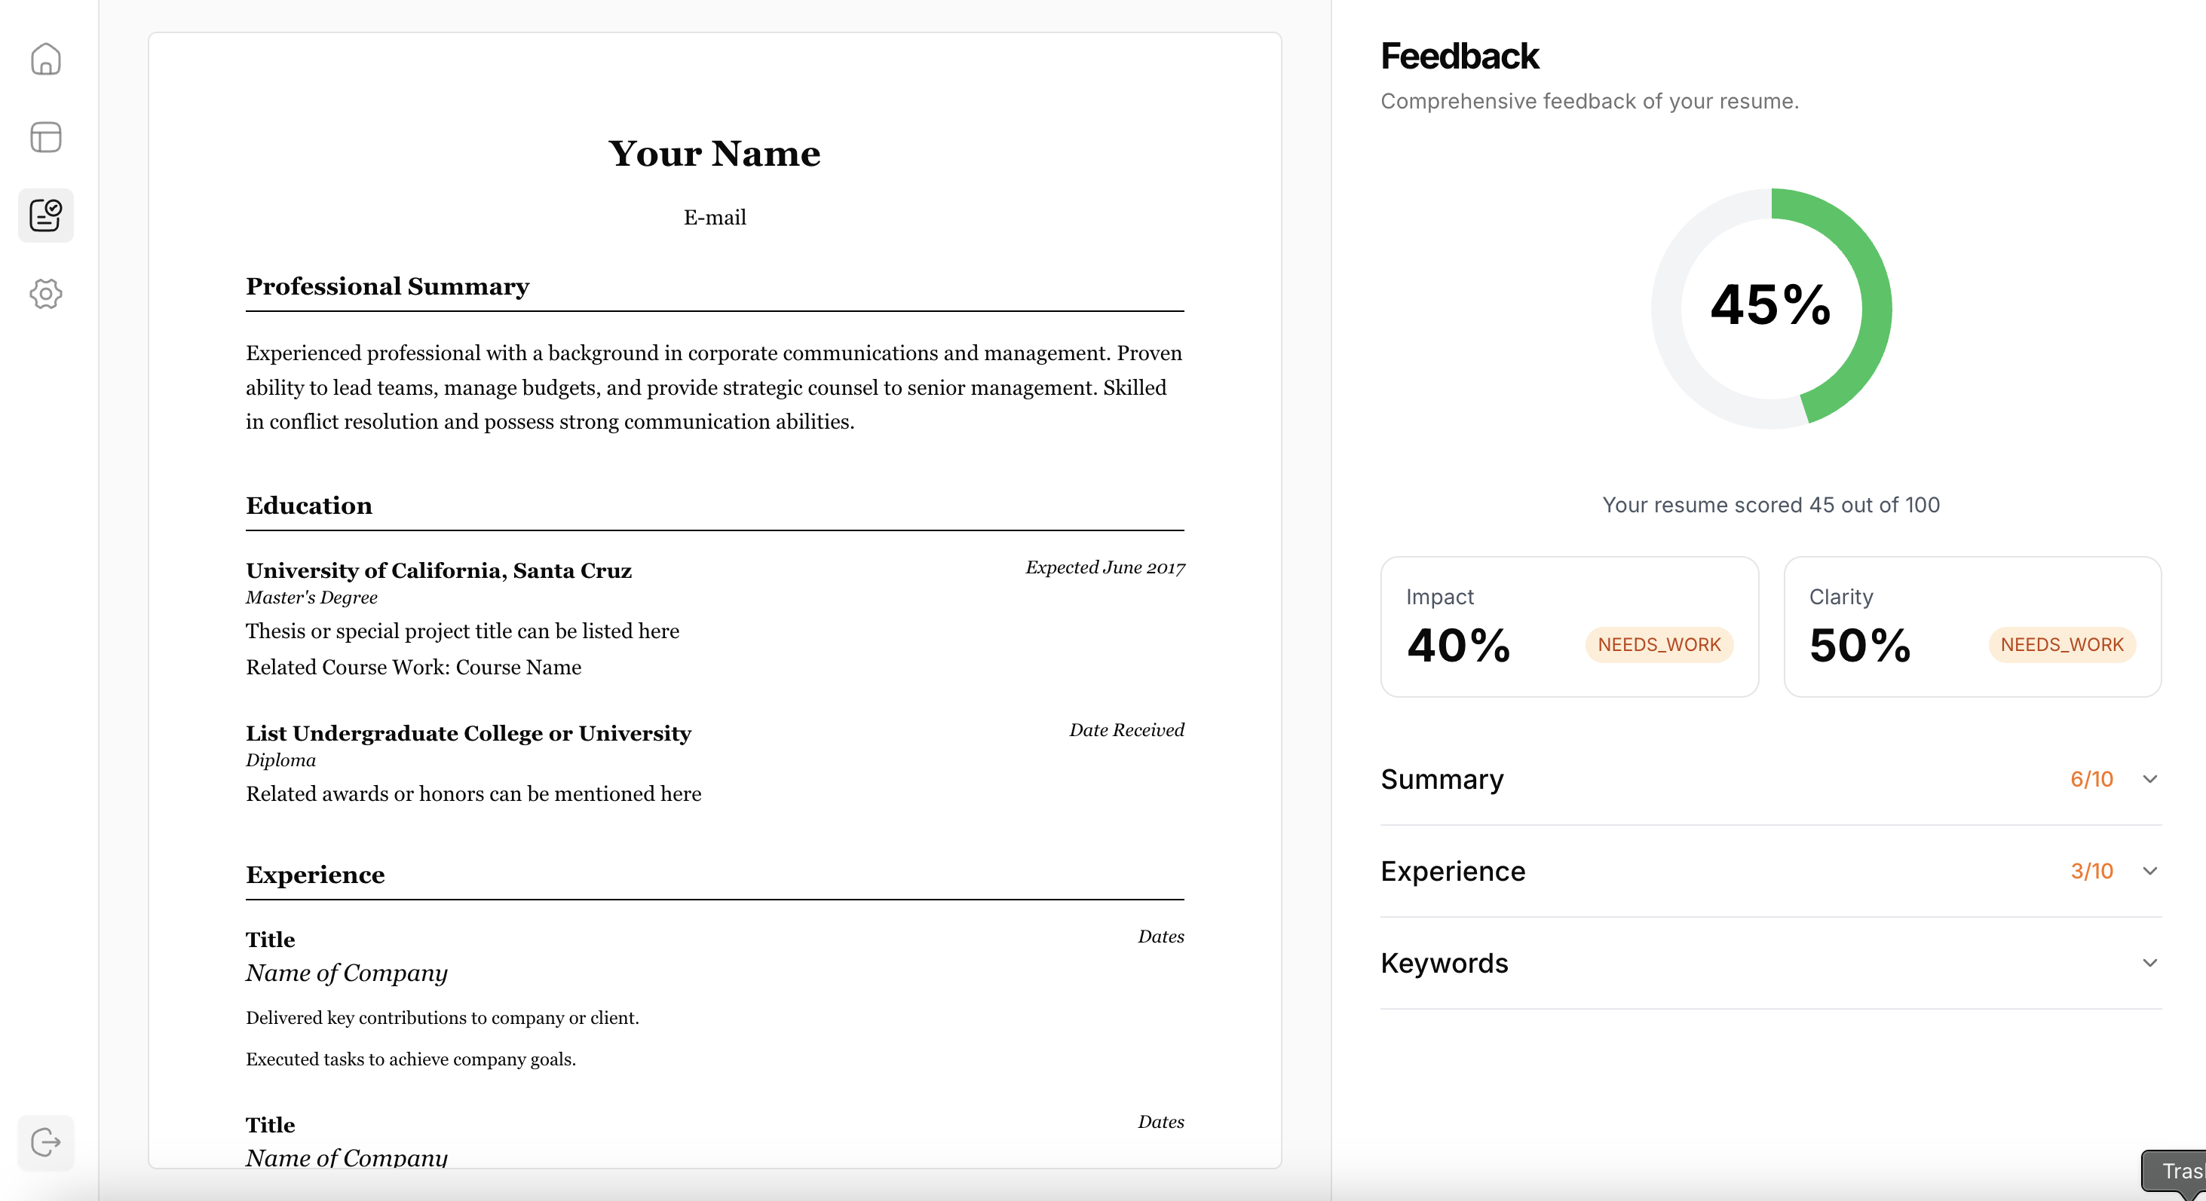Click the Clarity NEEDS_WORK badge
2206x1201 pixels.
(2062, 645)
